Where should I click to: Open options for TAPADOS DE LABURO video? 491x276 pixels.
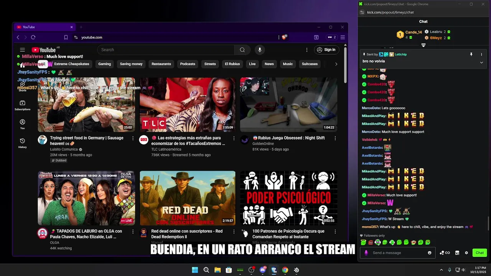click(133, 232)
